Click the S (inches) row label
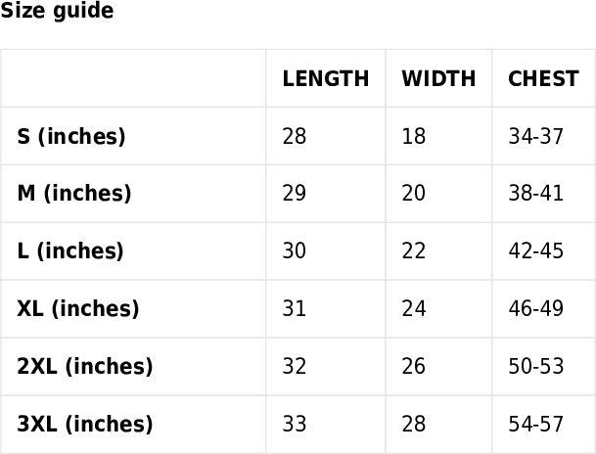 pyautogui.click(x=71, y=136)
